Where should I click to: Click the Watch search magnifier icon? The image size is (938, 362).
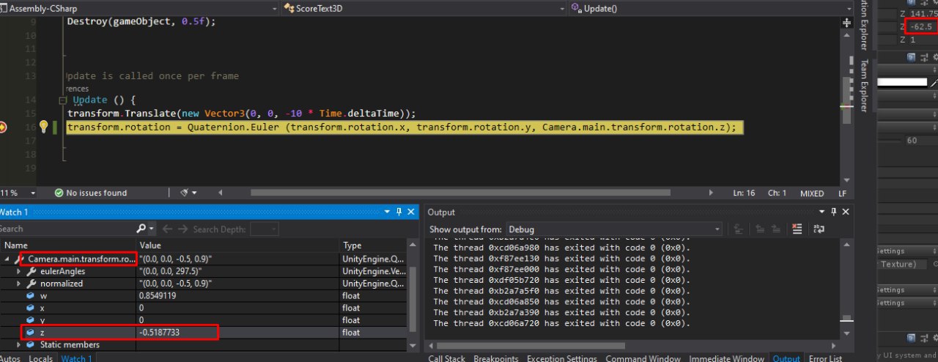tap(141, 229)
